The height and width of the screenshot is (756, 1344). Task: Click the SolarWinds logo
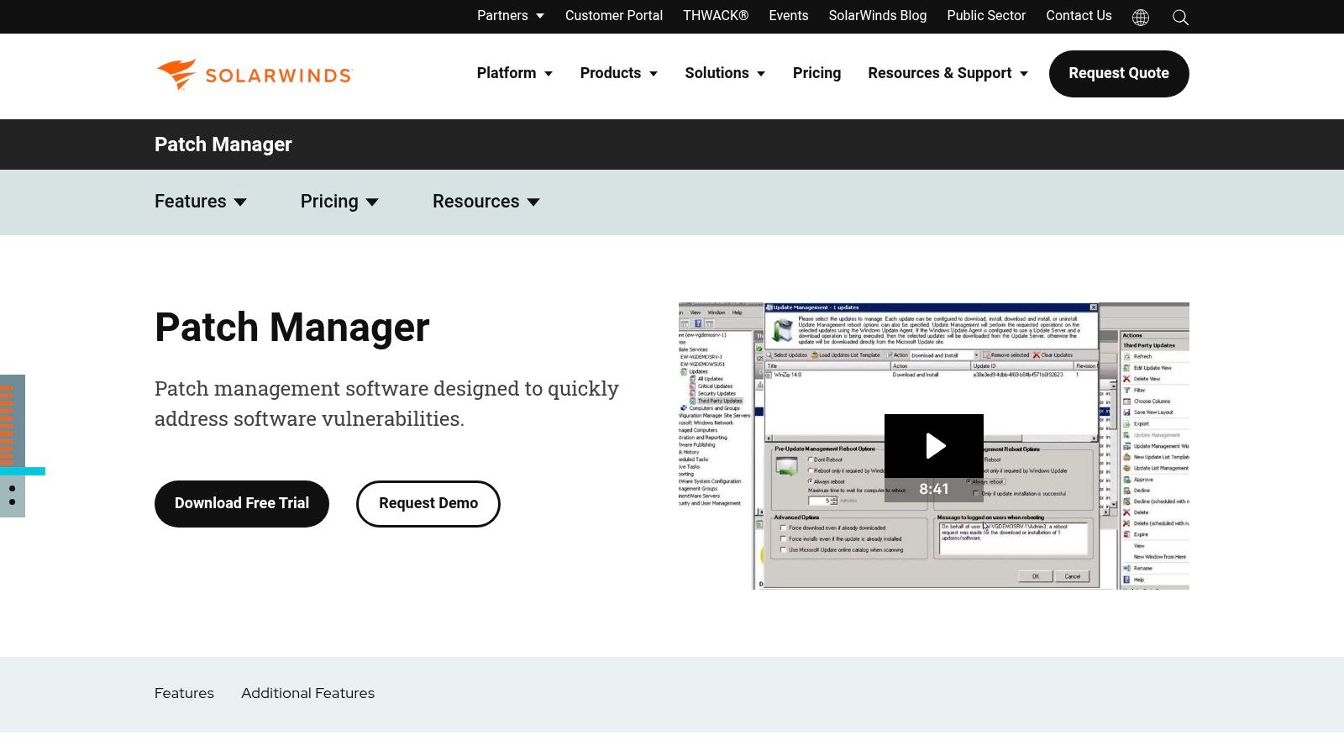pyautogui.click(x=255, y=75)
